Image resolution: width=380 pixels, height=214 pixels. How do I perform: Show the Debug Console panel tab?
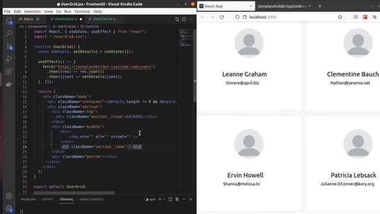point(91,199)
